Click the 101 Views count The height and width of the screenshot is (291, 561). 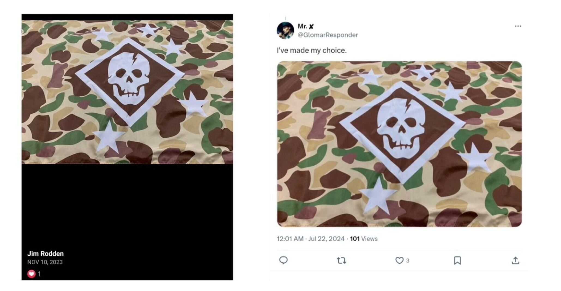coord(364,239)
